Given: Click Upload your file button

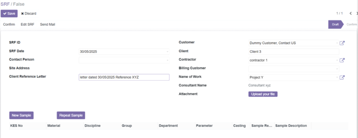Looking at the screenshot, I should (x=263, y=94).
